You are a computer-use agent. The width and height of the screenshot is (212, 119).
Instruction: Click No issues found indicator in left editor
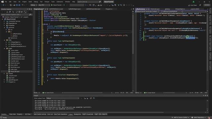(48, 93)
